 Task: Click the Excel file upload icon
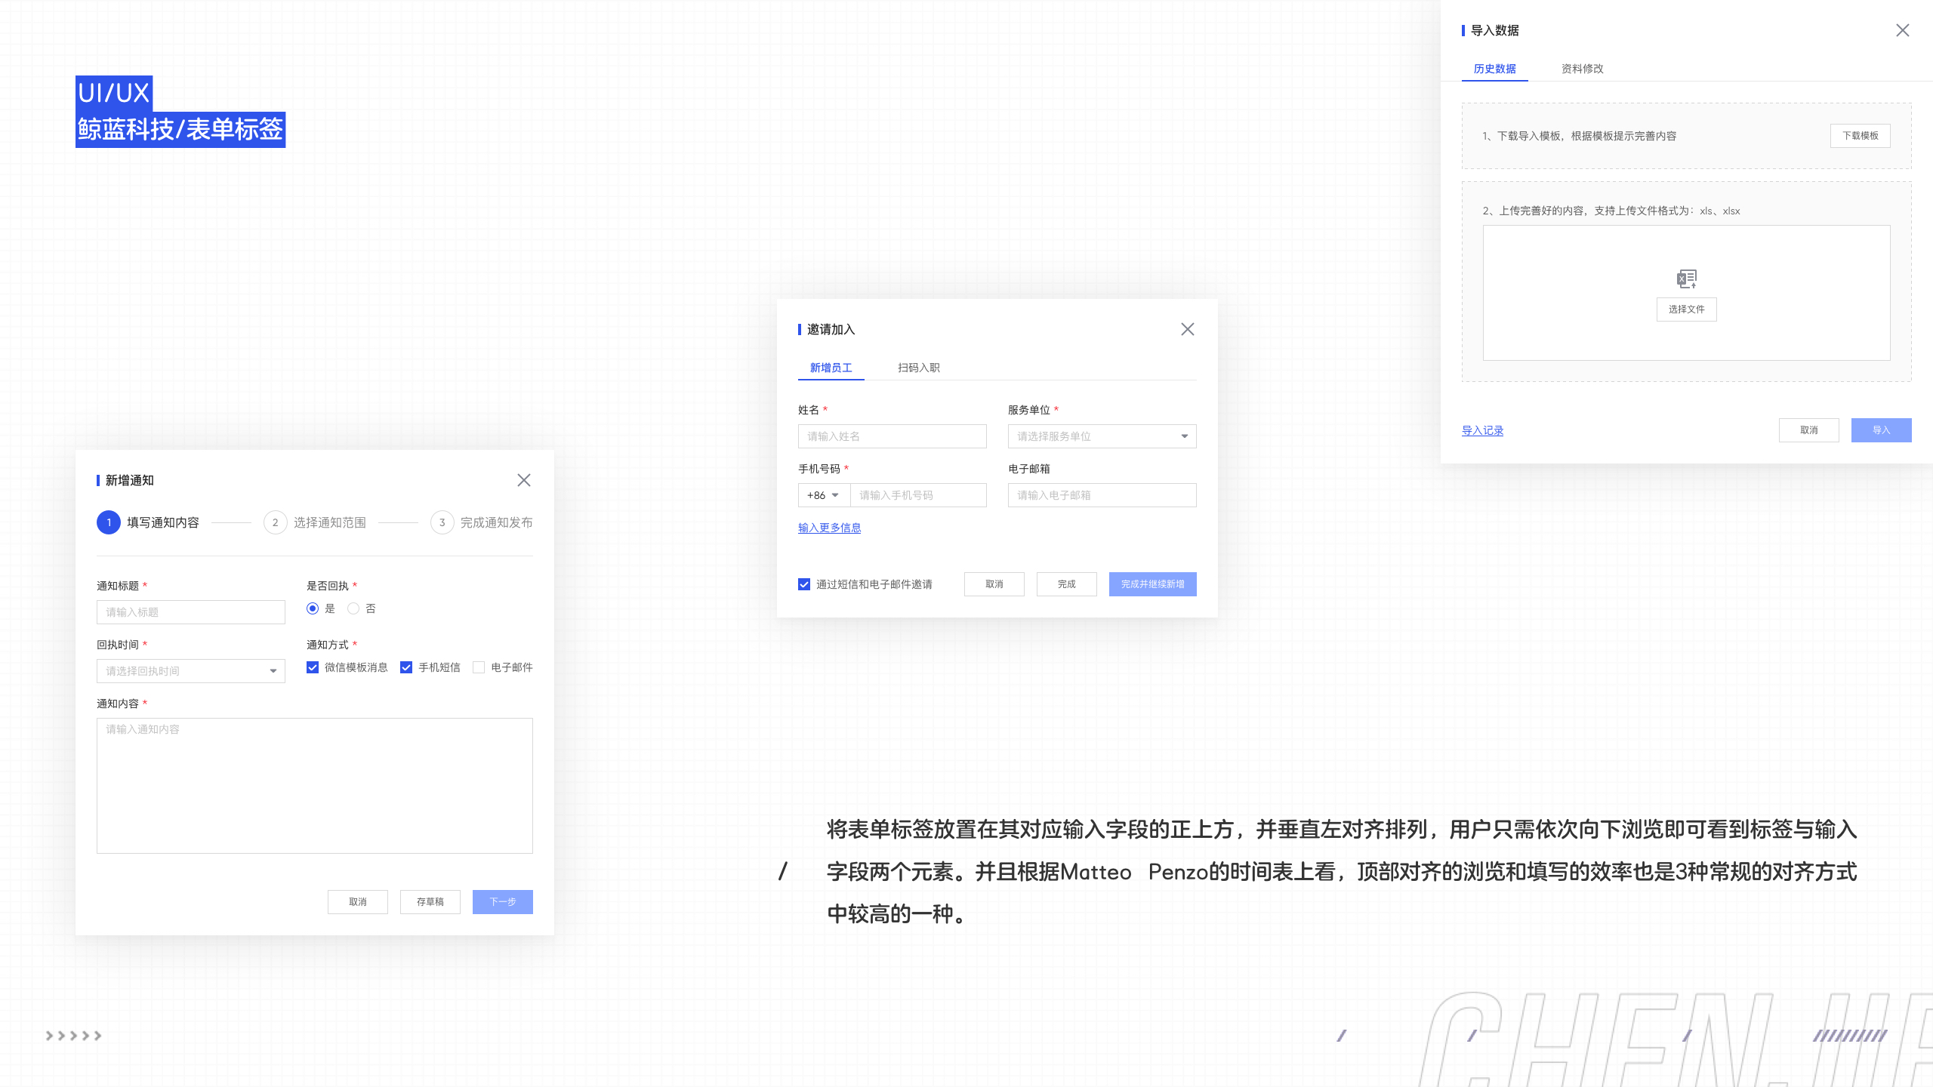[1686, 279]
